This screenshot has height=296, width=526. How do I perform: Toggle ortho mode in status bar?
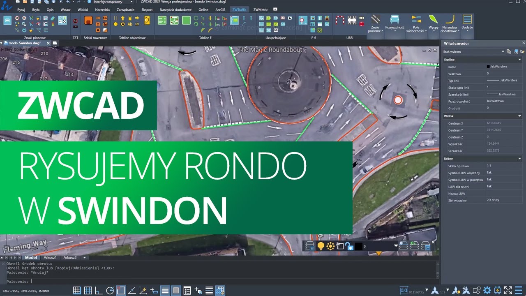point(99,290)
